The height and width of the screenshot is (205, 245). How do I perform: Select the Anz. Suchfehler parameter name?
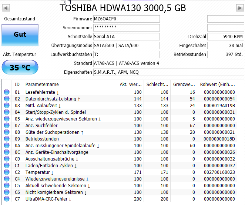41,126
